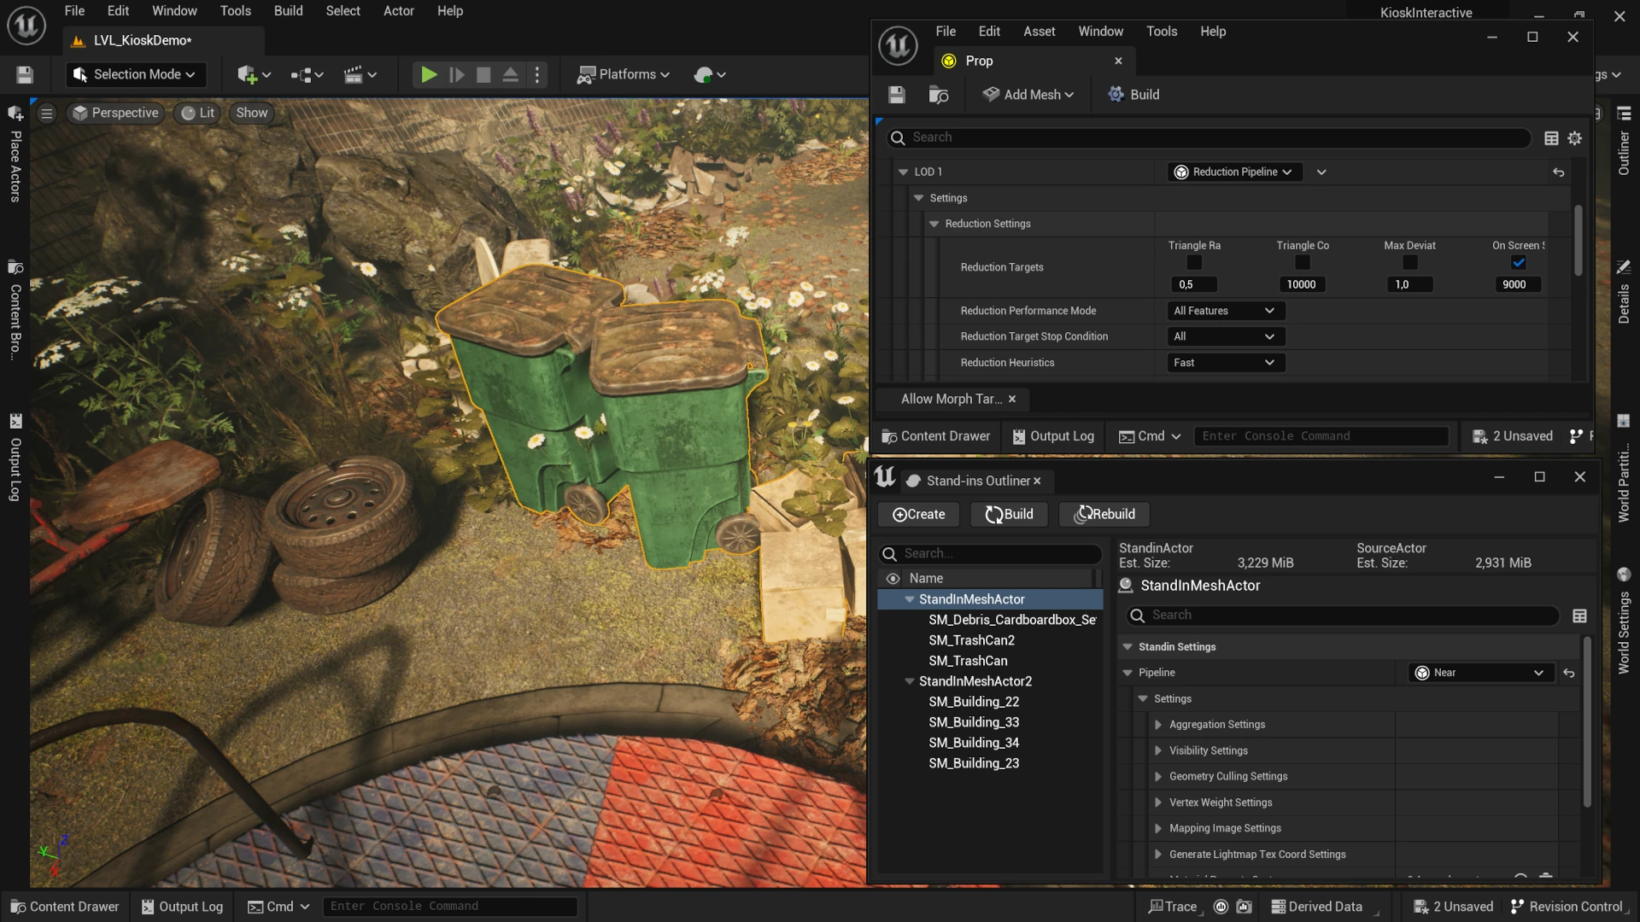Click Add Mesh button in Prop editor

1028,95
